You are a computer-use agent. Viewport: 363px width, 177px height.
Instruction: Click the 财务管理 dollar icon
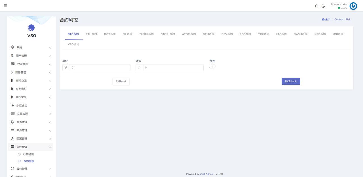pyautogui.click(x=12, y=72)
